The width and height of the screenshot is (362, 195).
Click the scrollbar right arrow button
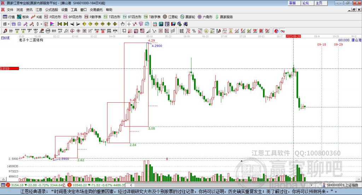(x=311, y=185)
